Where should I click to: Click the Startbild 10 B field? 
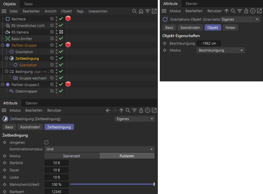coord(57,163)
